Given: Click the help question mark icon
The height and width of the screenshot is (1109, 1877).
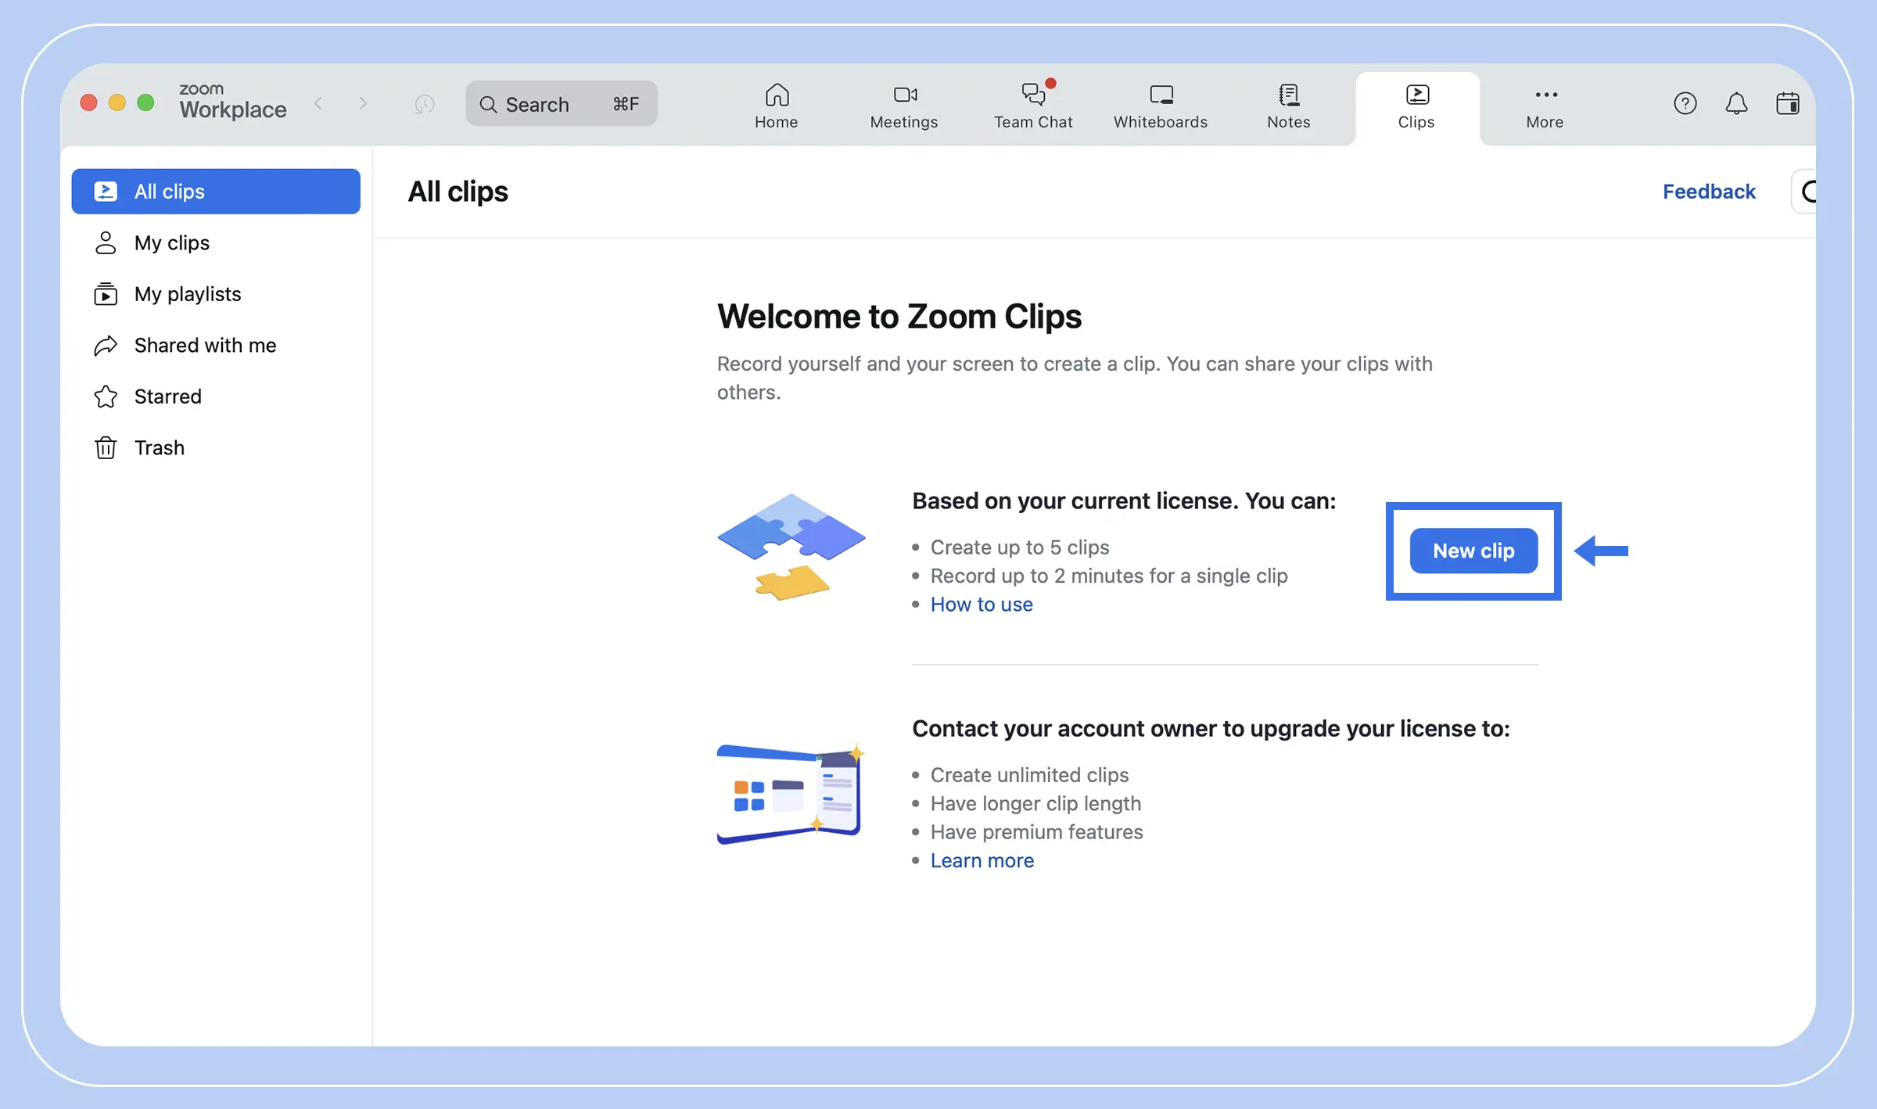Looking at the screenshot, I should coord(1685,103).
